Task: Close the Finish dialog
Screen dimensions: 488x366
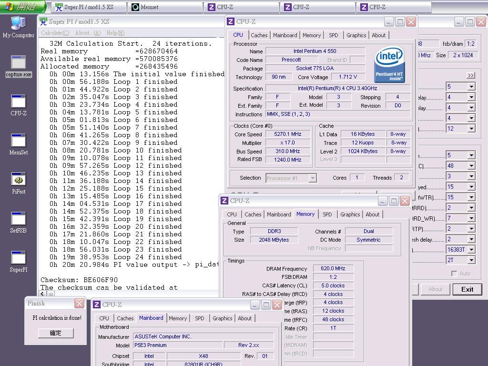Action: tap(79, 303)
